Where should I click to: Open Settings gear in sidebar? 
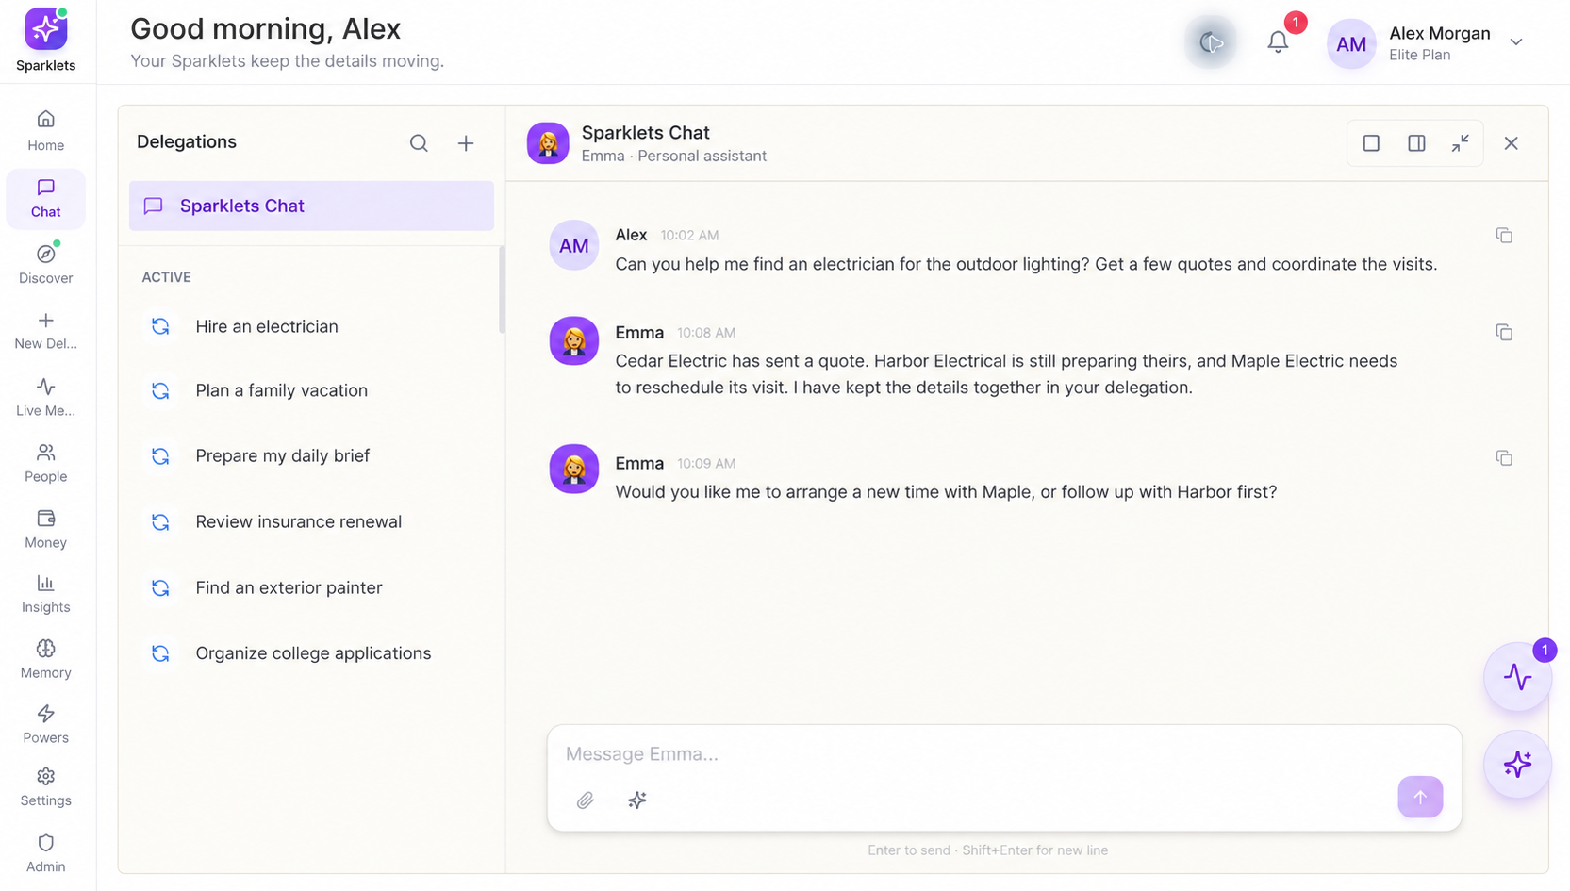[x=45, y=787]
